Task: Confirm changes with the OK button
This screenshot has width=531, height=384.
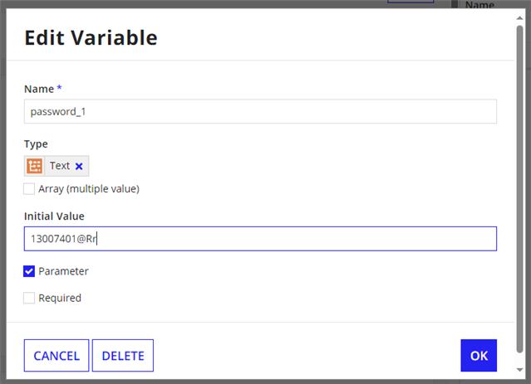Action: coord(479,356)
